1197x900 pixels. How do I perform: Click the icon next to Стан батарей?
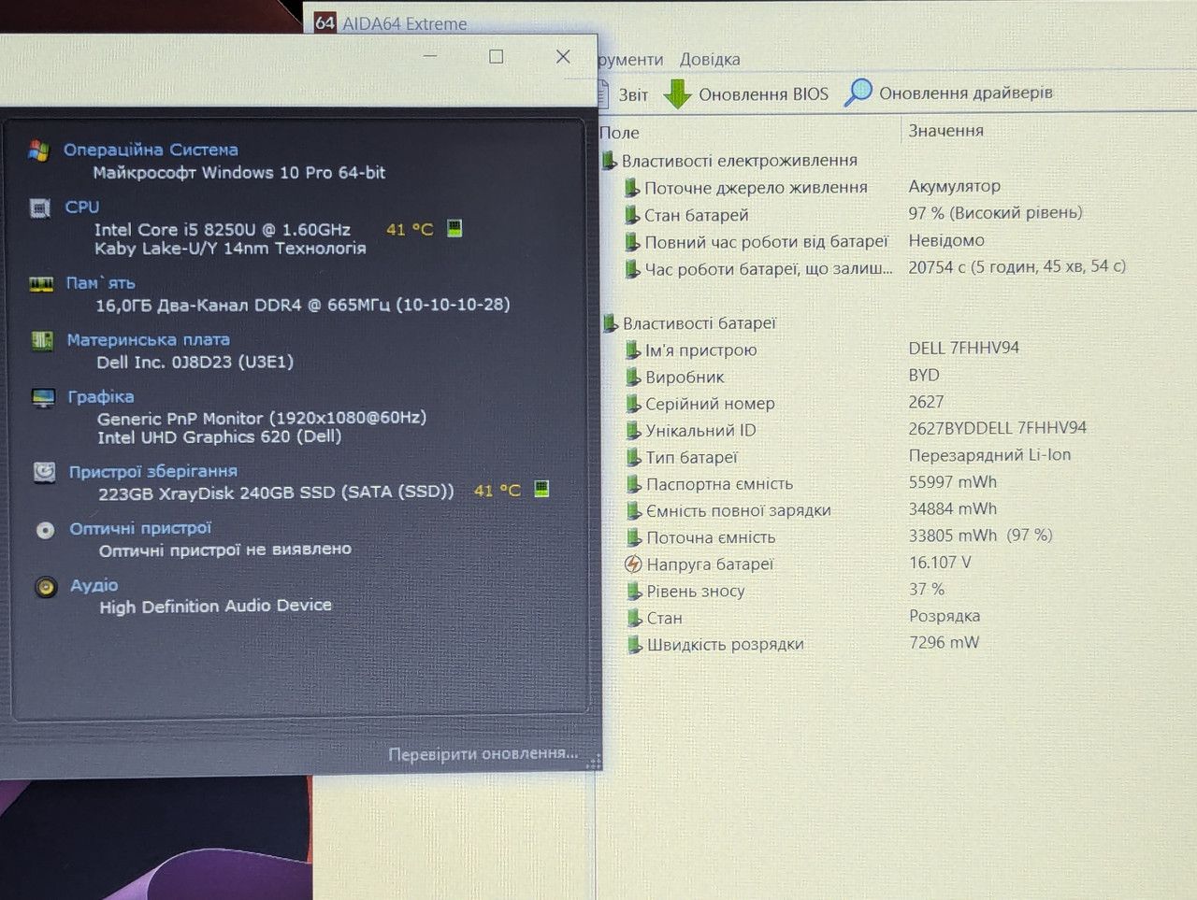click(x=632, y=215)
